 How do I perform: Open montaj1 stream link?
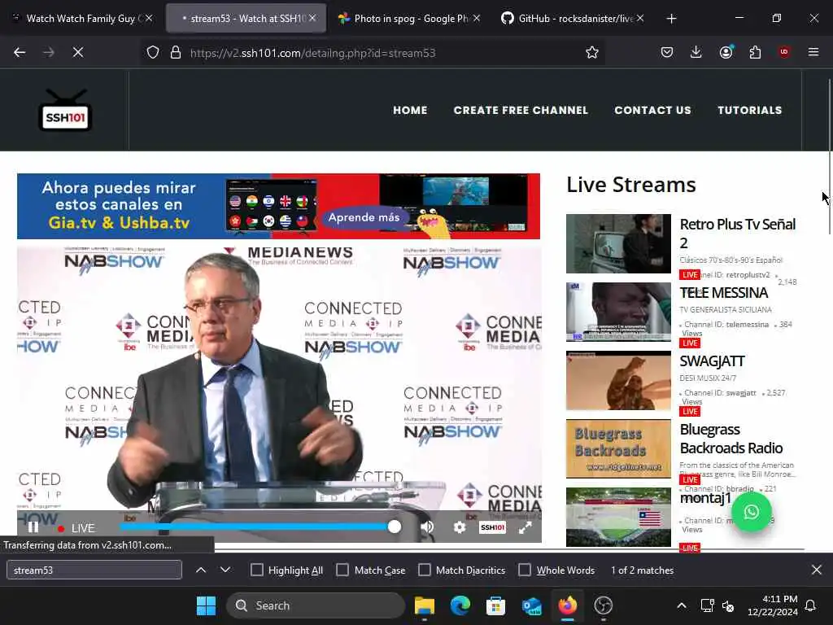705,498
